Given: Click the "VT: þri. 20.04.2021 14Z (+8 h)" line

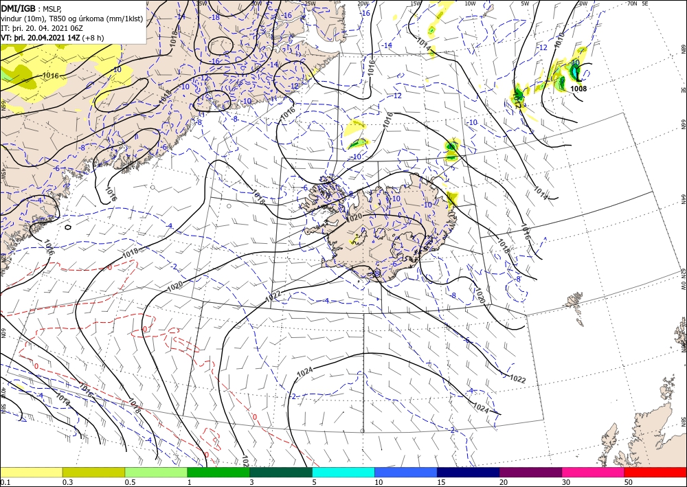Looking at the screenshot, I should click(53, 38).
